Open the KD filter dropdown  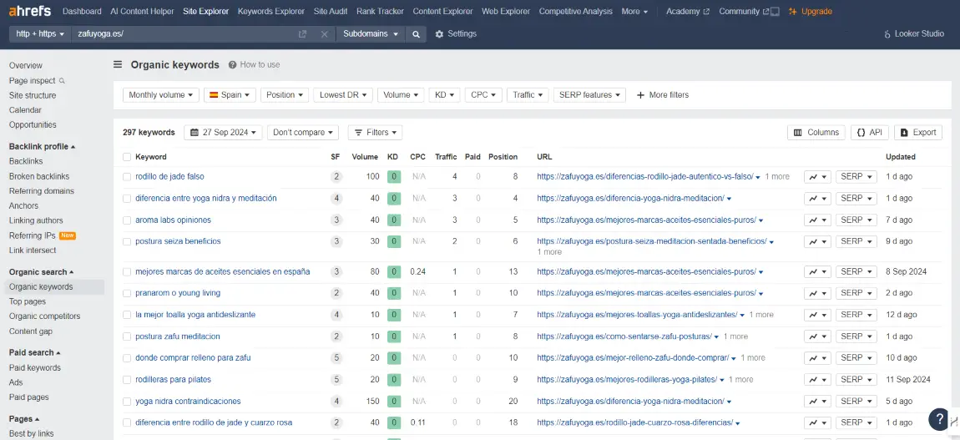444,95
